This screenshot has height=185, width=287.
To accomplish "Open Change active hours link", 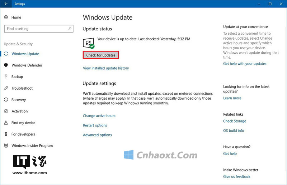I will (x=99, y=116).
